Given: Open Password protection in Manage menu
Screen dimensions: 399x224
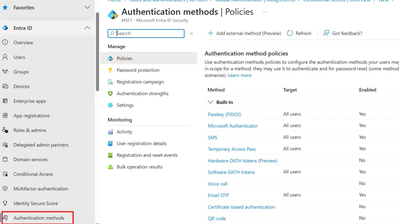Looking at the screenshot, I should pos(138,70).
